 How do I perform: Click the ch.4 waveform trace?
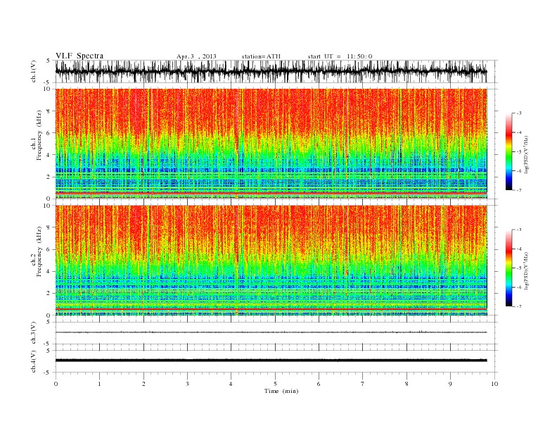click(x=271, y=361)
